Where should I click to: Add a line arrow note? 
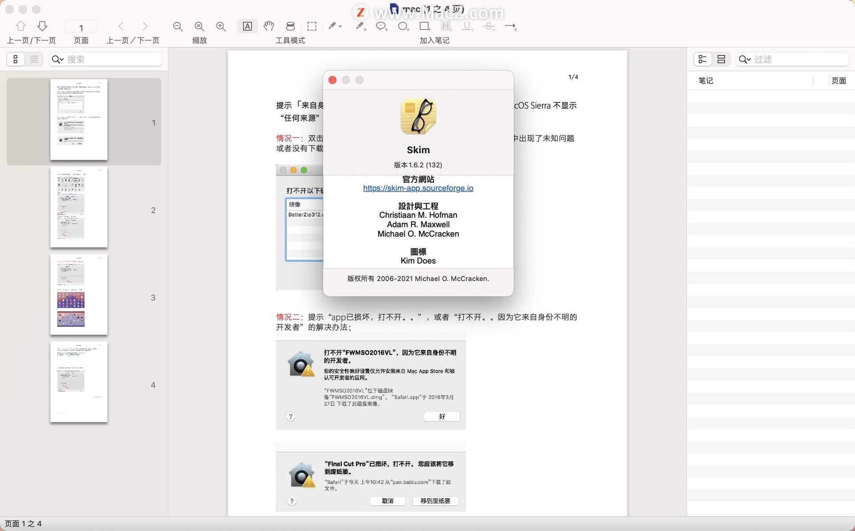tap(511, 27)
